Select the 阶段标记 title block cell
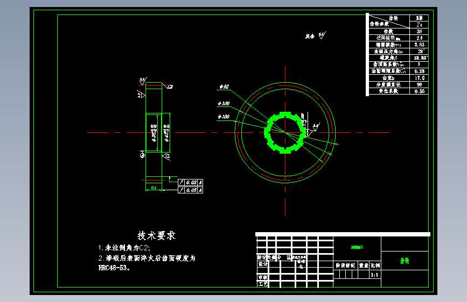The image size is (467, 302). [x=345, y=265]
